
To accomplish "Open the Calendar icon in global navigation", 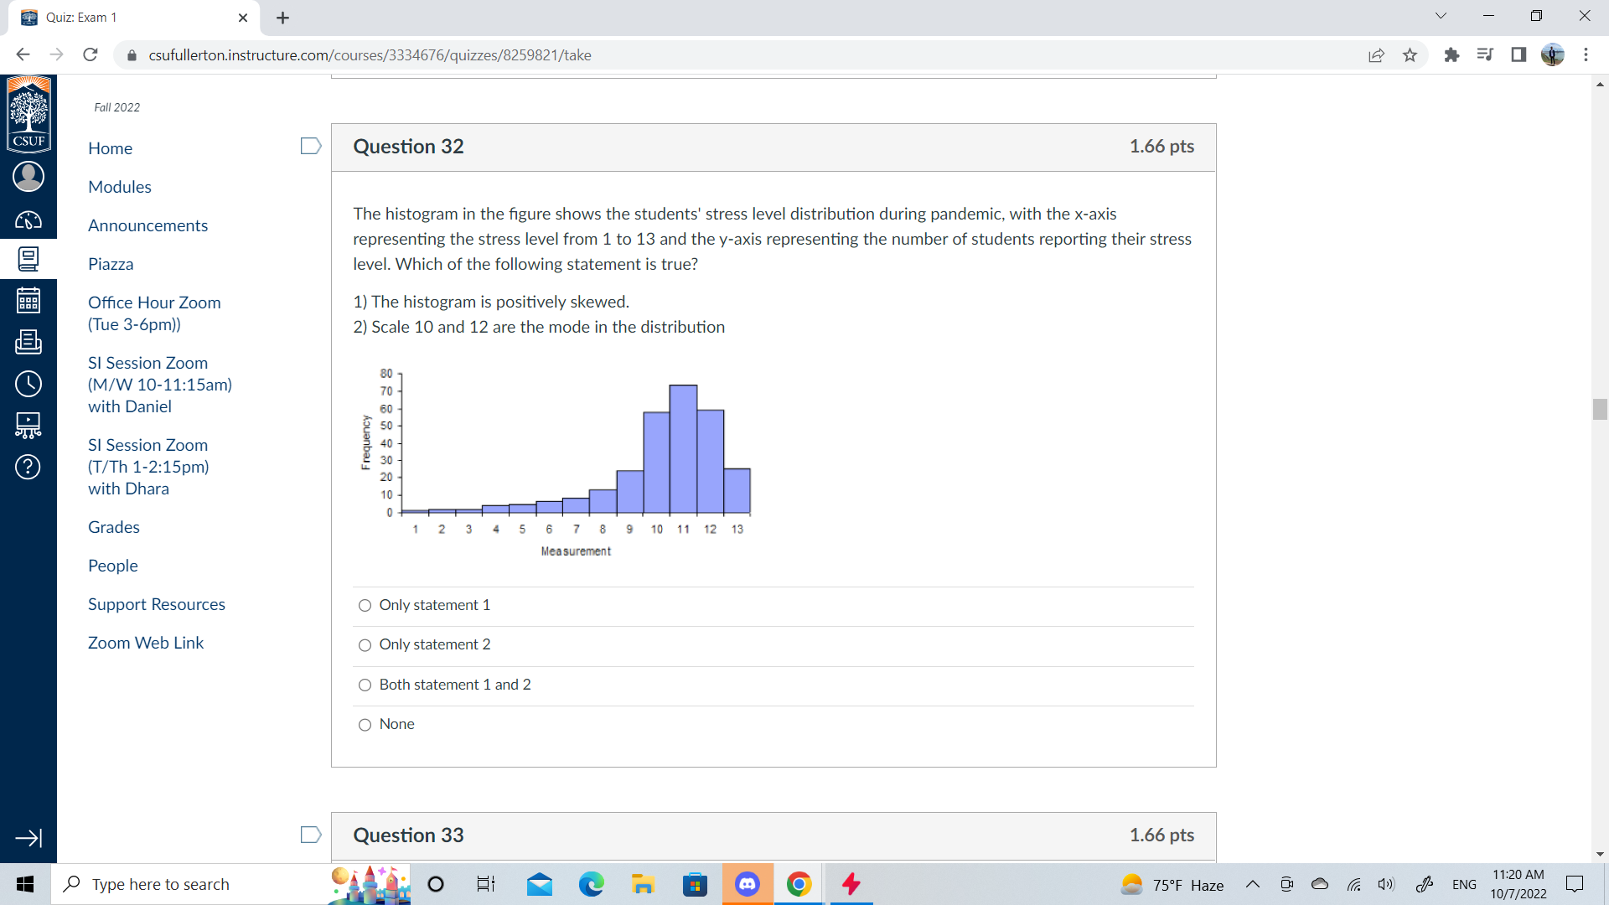I will 28,301.
